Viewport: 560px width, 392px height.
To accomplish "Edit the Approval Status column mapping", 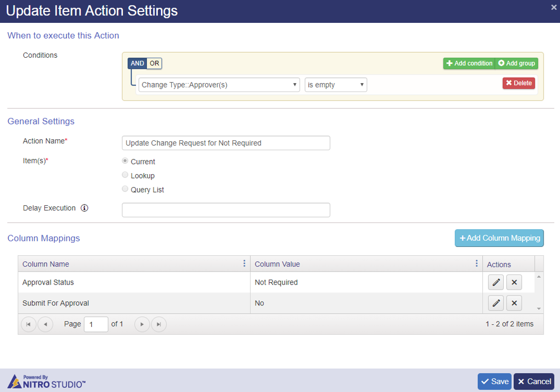I will tap(496, 283).
